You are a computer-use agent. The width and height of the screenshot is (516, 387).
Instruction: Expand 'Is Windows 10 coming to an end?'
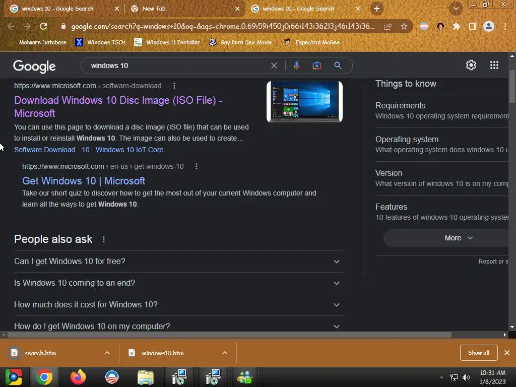click(178, 283)
